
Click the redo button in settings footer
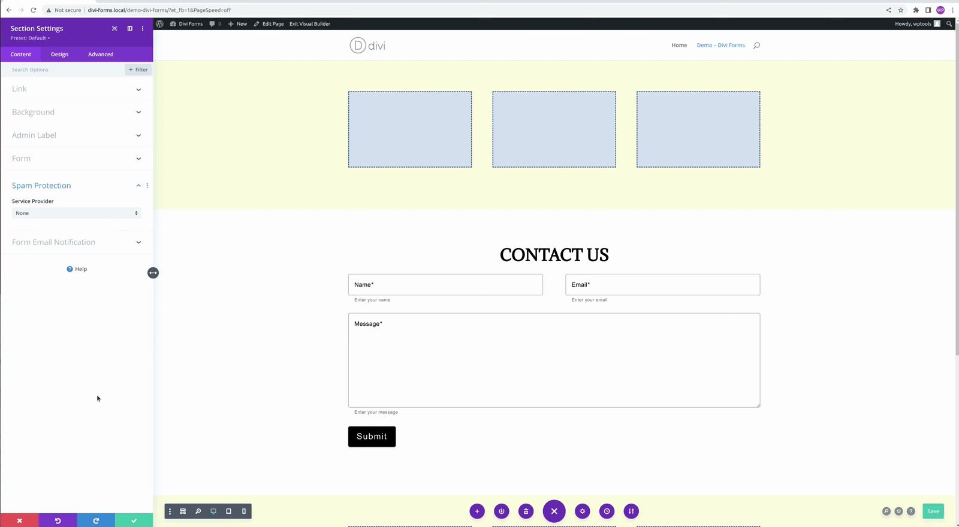[96, 520]
